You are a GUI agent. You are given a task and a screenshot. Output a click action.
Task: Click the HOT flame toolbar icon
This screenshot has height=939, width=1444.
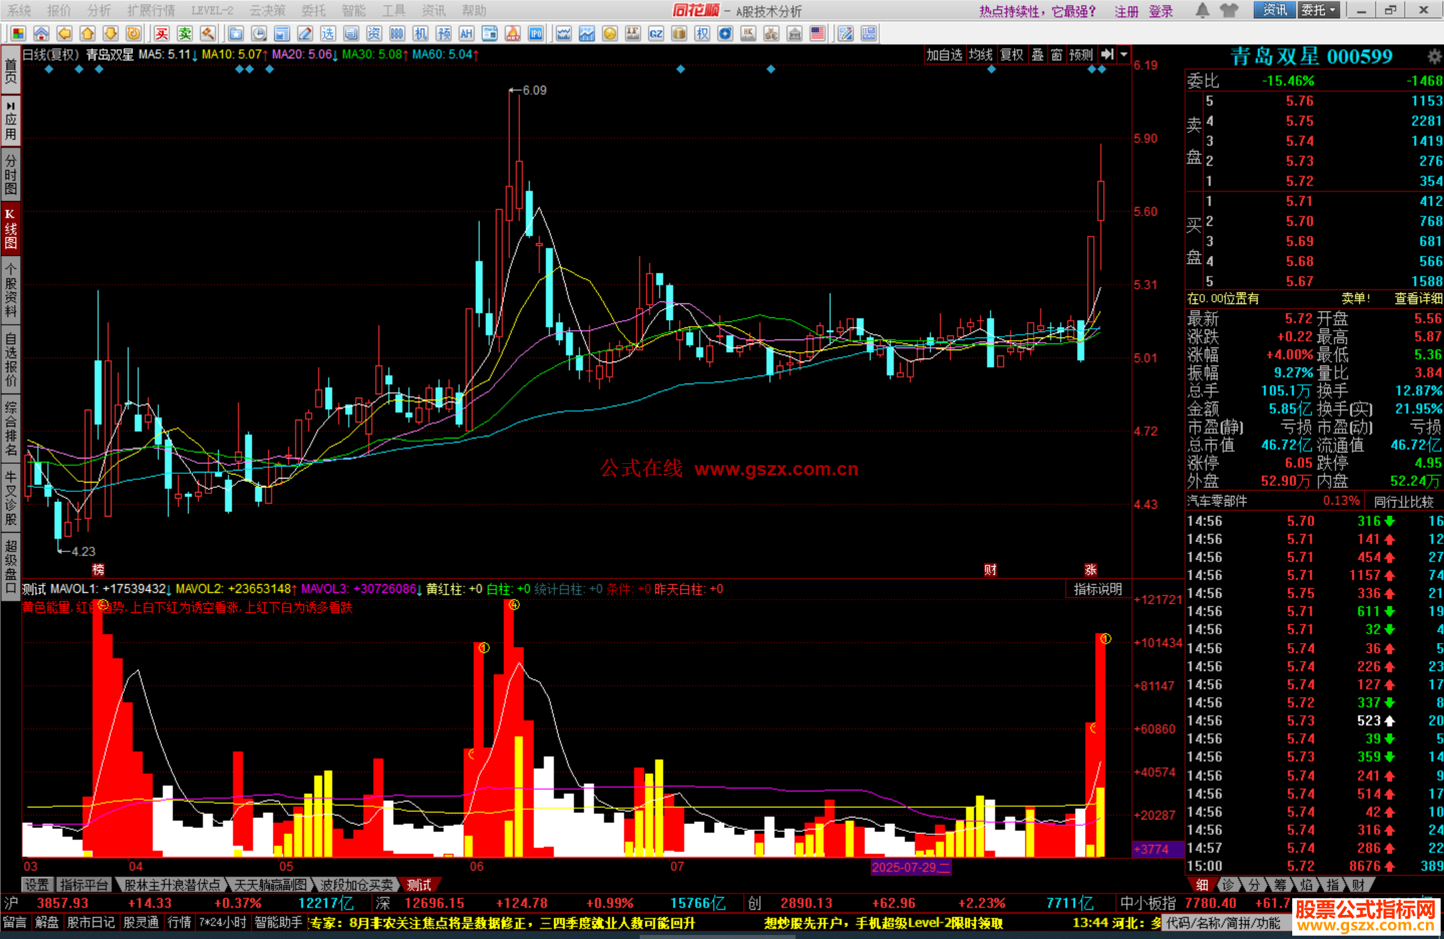click(x=513, y=33)
